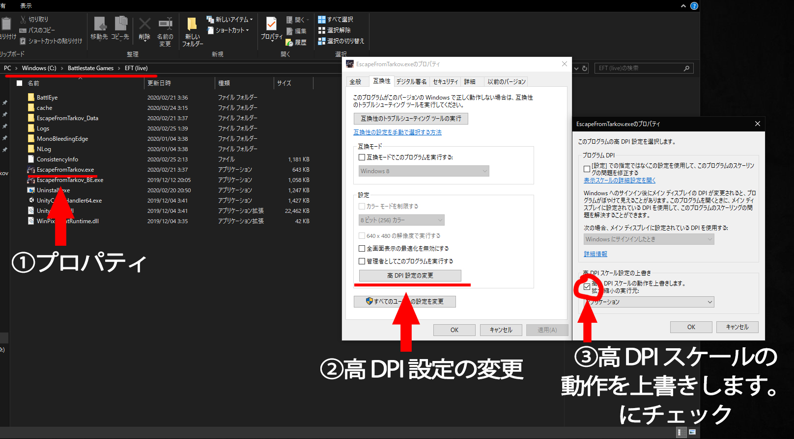Viewport: 794px width, 439px height.
Task: Click the History (履歴) ribbon icon
Action: pos(289,42)
